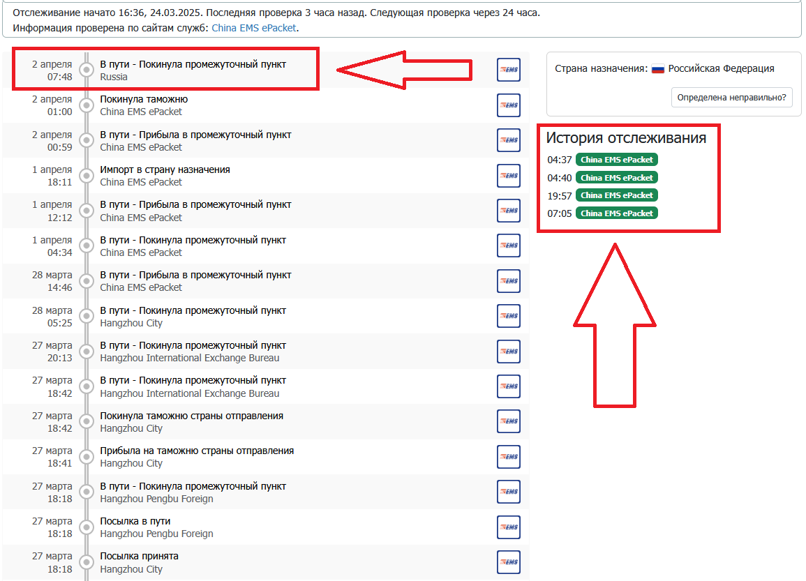Click EMS icon for 28 марта 05:25 row
This screenshot has height=581, width=806.
click(509, 316)
